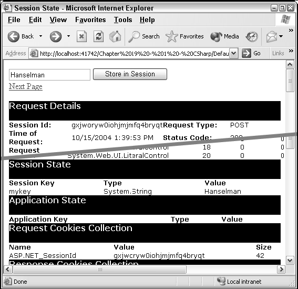Maximize the Internet Explorer window
The height and width of the screenshot is (289, 298).
pyautogui.click(x=282, y=8)
